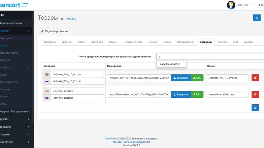Switch to the Скидка tab
Screen dimensions: 264x148
point(153,42)
